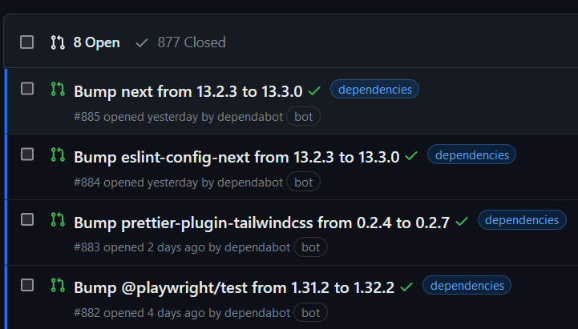Click the pull request icon for #884
Screen dimensions: 578x329
[57, 154]
